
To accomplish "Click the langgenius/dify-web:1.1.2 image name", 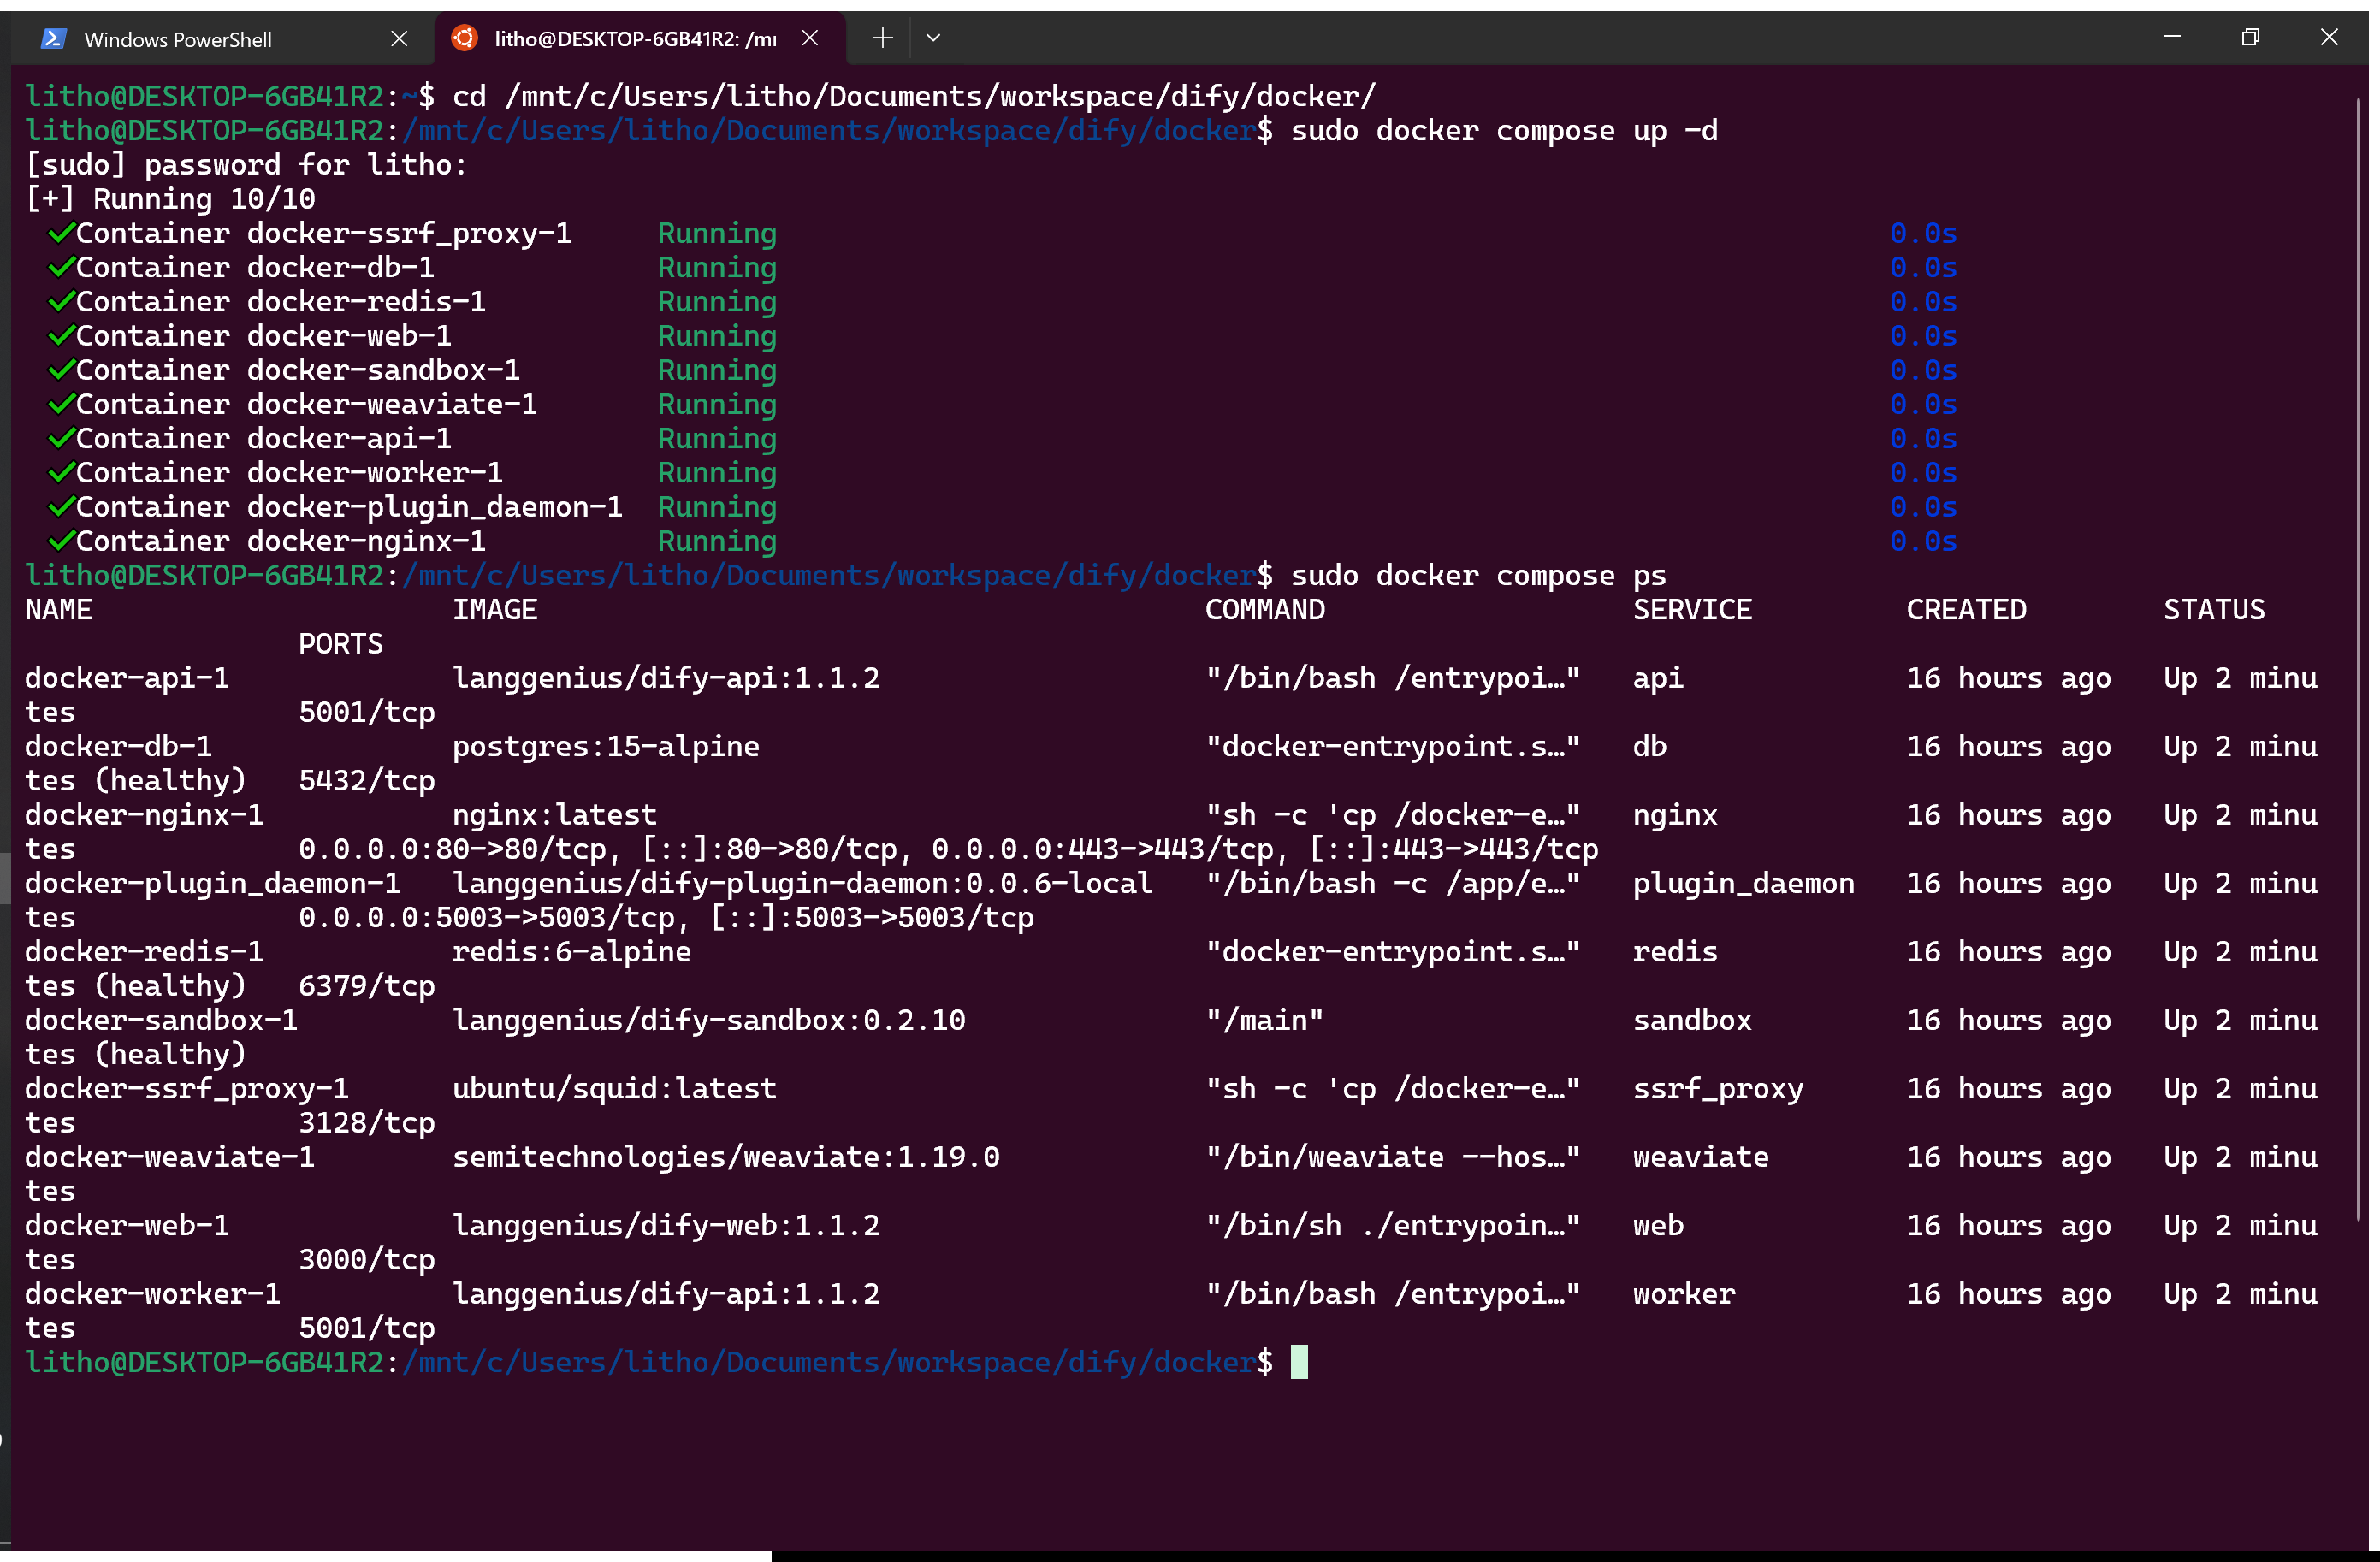I will tap(667, 1224).
